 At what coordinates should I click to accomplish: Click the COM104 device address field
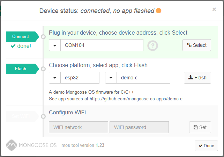tap(102, 45)
